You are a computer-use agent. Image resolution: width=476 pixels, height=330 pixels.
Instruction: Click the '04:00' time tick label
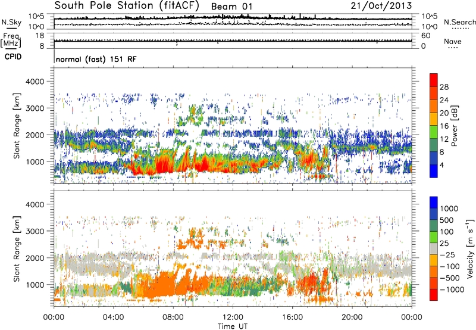click(x=113, y=317)
